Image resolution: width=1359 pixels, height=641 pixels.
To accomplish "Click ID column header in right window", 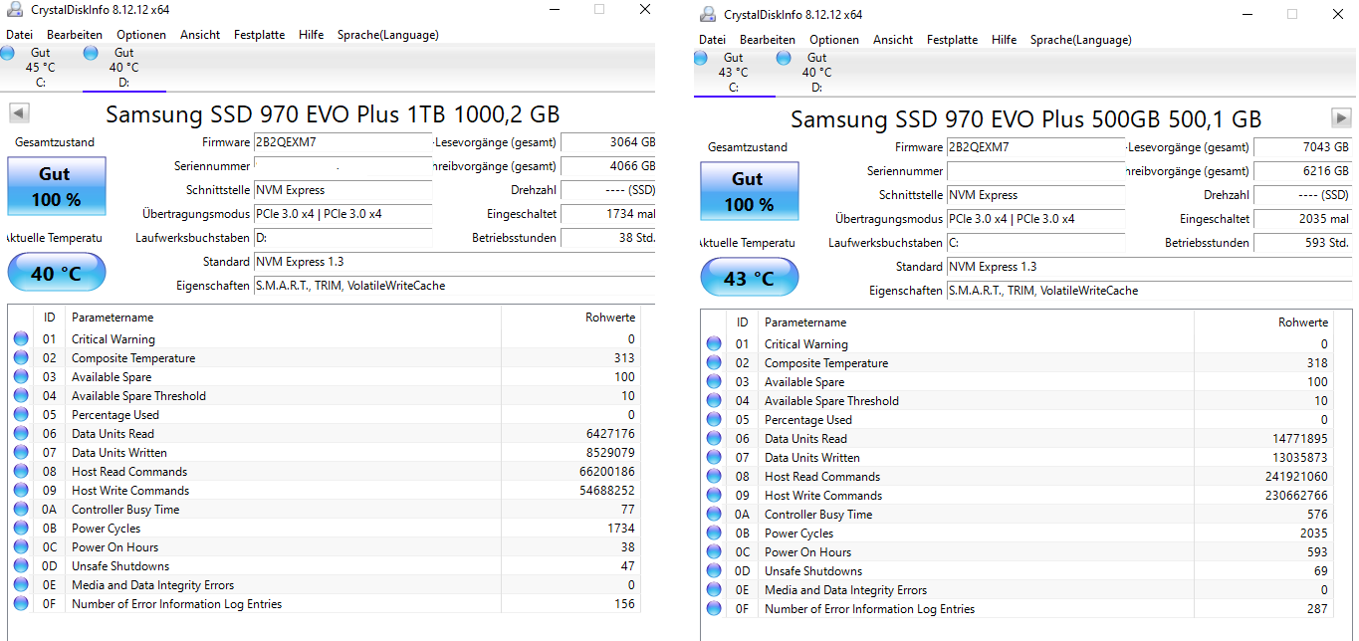I will point(743,322).
